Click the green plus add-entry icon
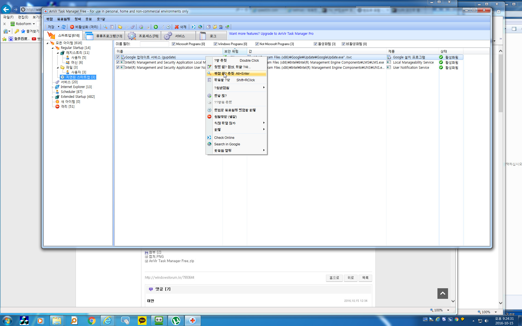This screenshot has width=522, height=326. [x=156, y=27]
